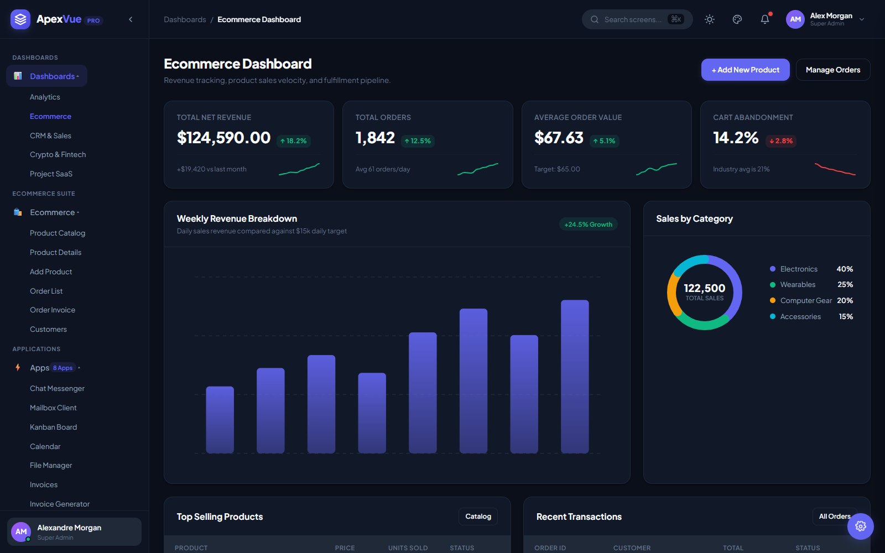Click the Alexandre Morgan avatar in sidebar footer
The height and width of the screenshot is (553, 885).
[21, 532]
